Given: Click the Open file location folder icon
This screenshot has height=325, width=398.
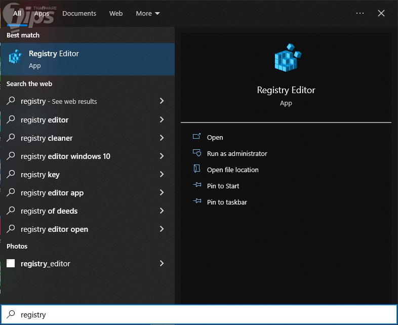Looking at the screenshot, I should pyautogui.click(x=197, y=169).
